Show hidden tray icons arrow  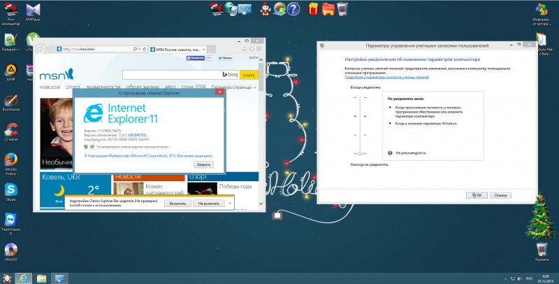505,278
